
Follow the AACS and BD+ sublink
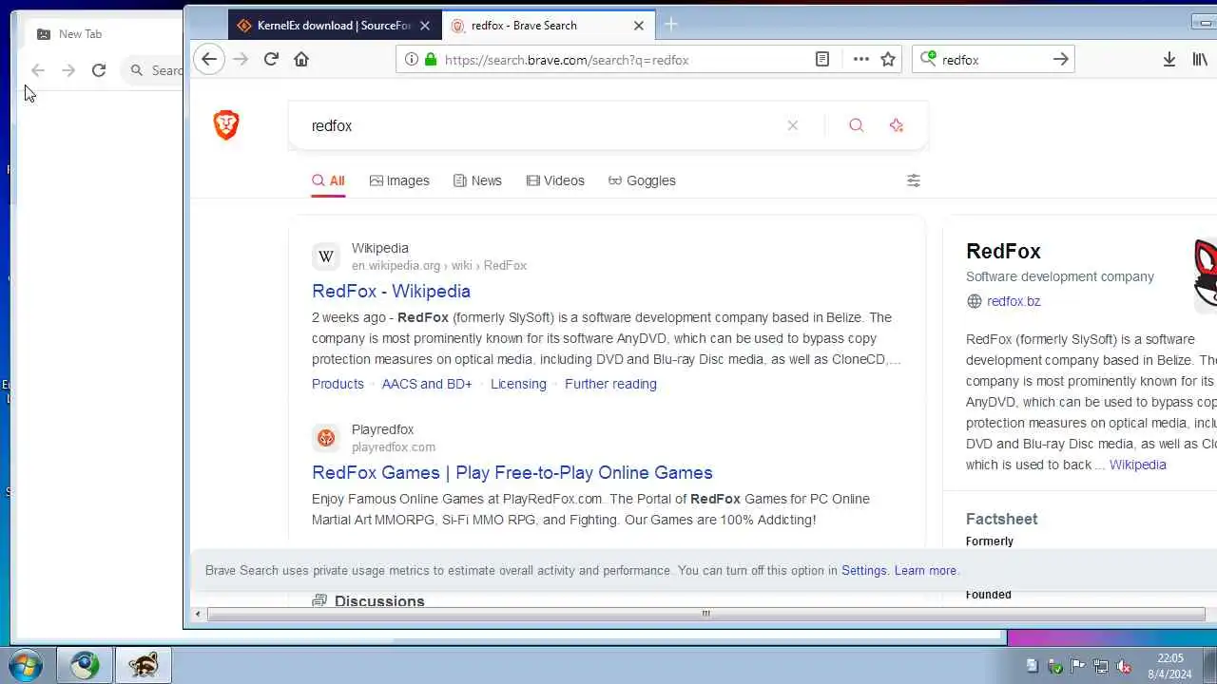[x=427, y=384]
